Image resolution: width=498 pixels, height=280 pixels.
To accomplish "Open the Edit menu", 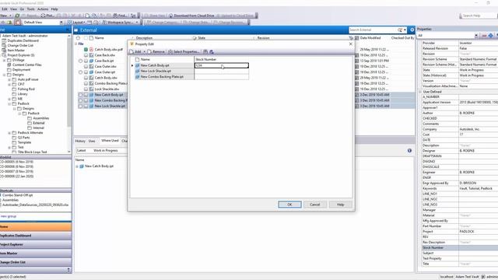I will (x=5, y=9).
